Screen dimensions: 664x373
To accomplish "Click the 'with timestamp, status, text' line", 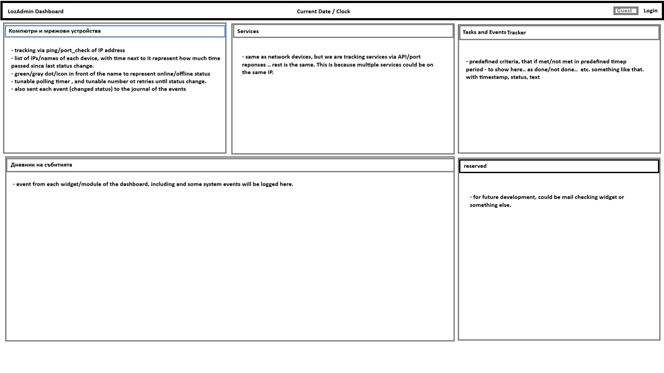I will pos(503,77).
